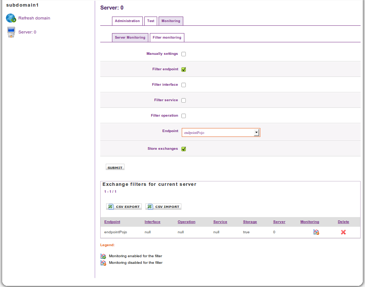Tick the Filter service checkbox
Screen dimensions: 365x287
pos(184,100)
